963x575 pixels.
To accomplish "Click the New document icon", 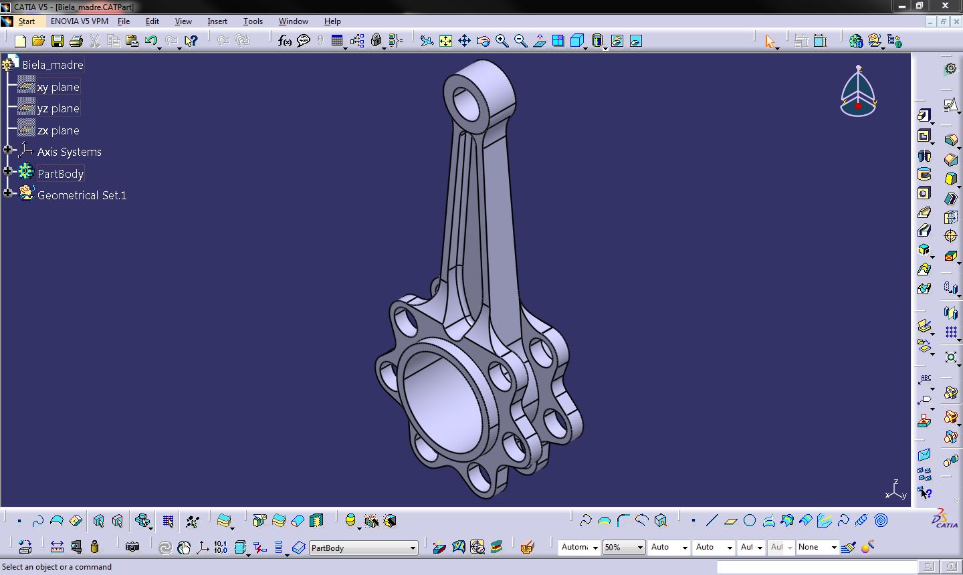I will coord(20,41).
